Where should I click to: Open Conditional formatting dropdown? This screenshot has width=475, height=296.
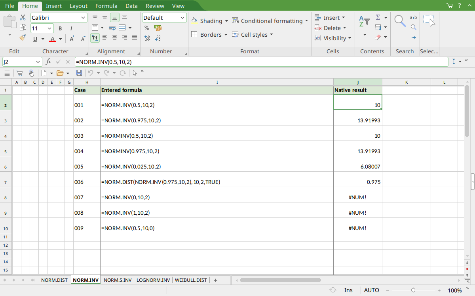click(306, 21)
